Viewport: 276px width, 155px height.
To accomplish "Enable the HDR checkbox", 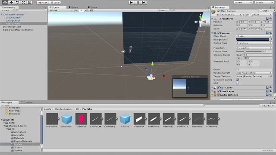I will 238,83.
